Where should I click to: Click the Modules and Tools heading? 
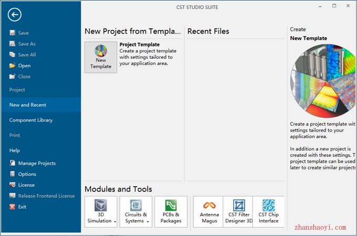pyautogui.click(x=119, y=189)
